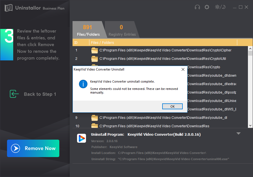Select the row 9 youtube_dl folder path
This screenshot has width=253, height=177.
[x=163, y=118]
